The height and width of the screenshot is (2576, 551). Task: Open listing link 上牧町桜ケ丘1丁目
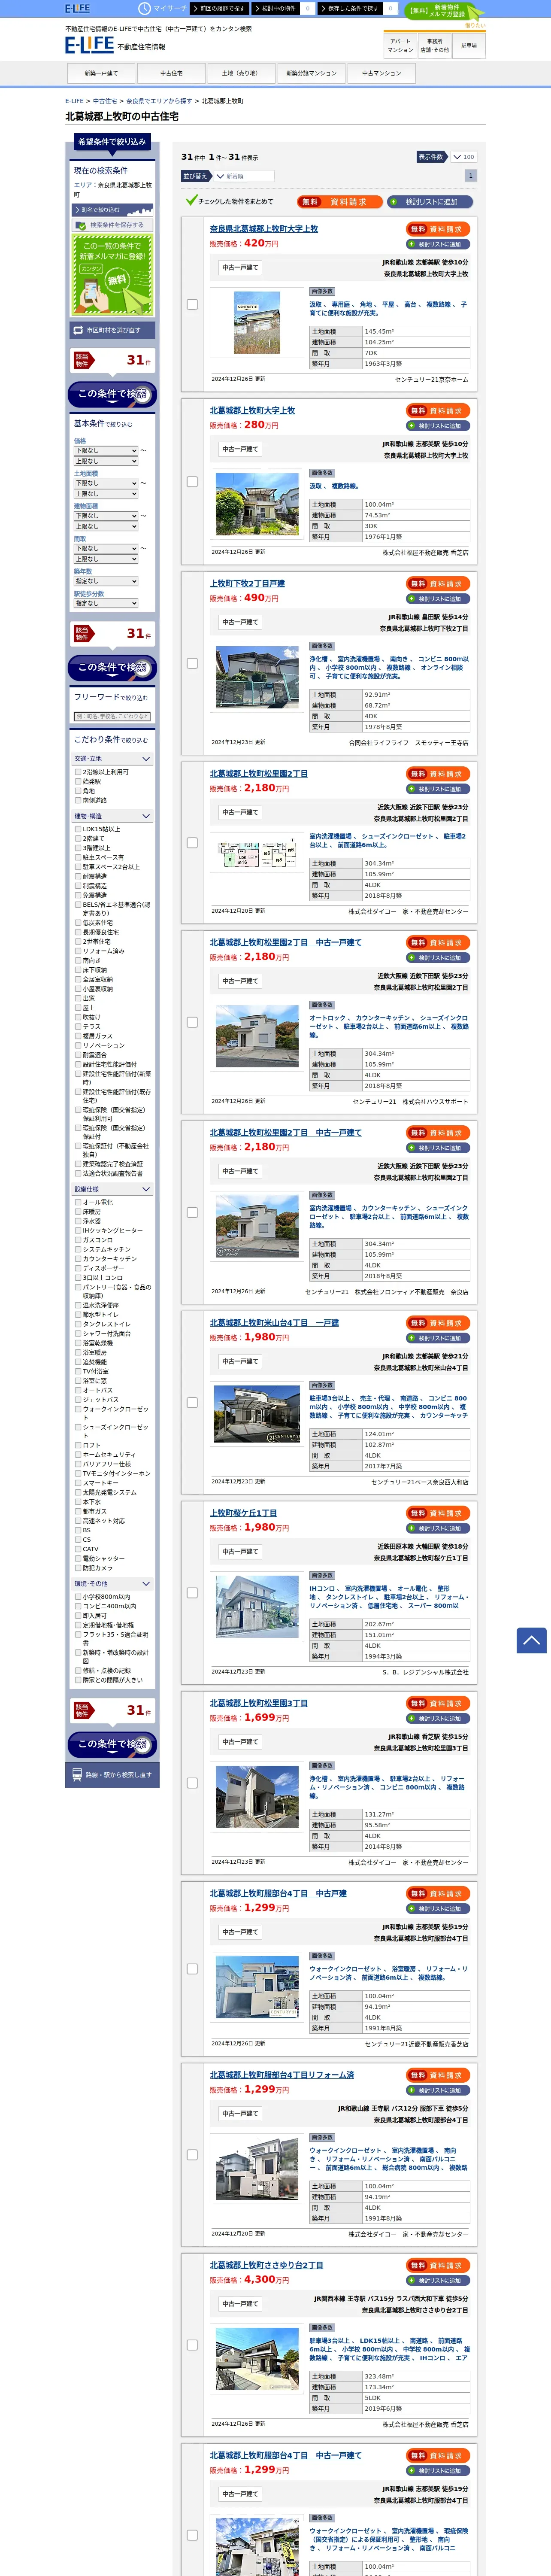(x=243, y=1513)
